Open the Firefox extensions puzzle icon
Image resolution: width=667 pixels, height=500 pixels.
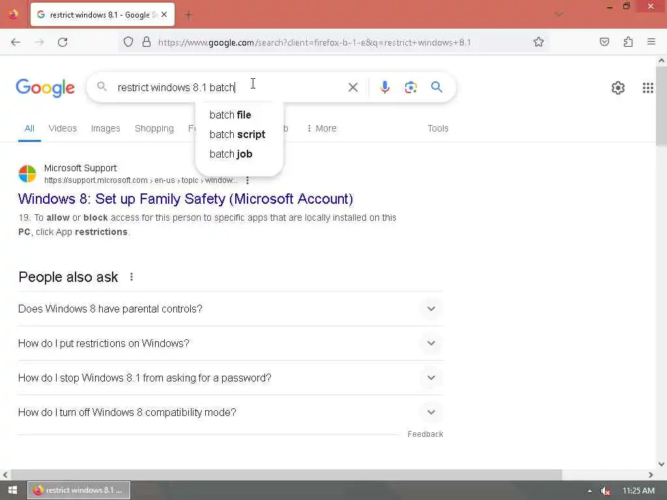point(628,42)
